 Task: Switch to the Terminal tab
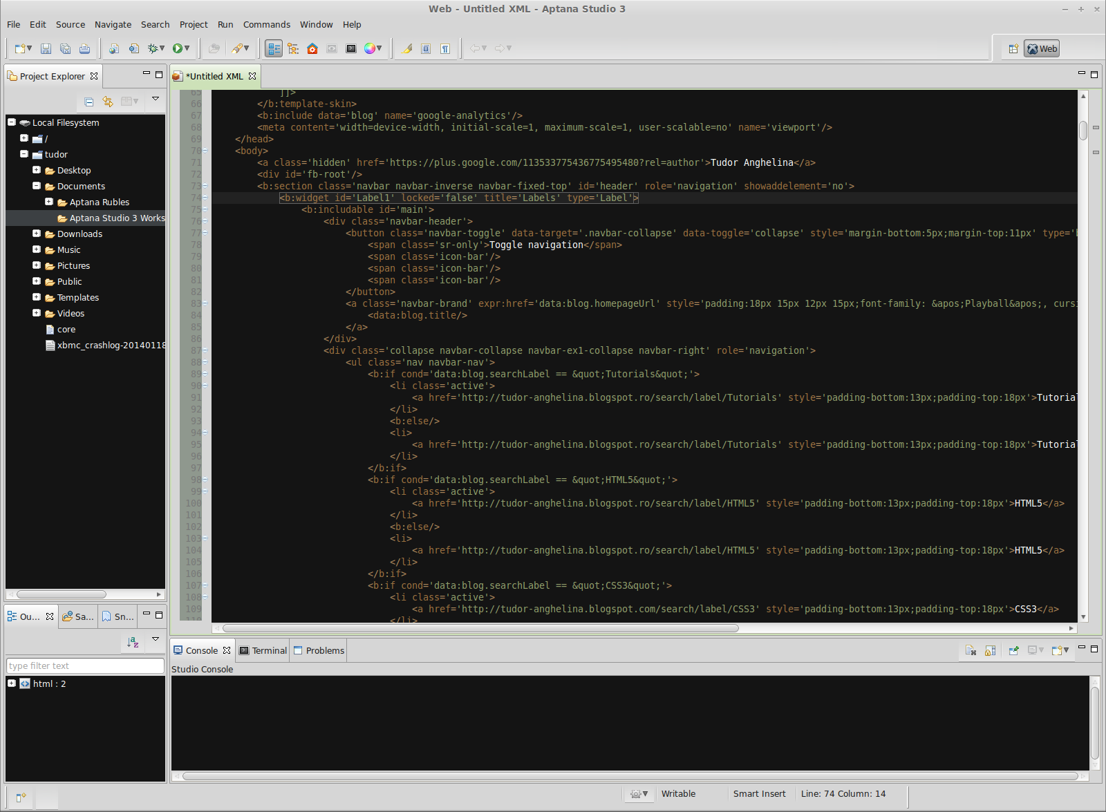(x=263, y=650)
